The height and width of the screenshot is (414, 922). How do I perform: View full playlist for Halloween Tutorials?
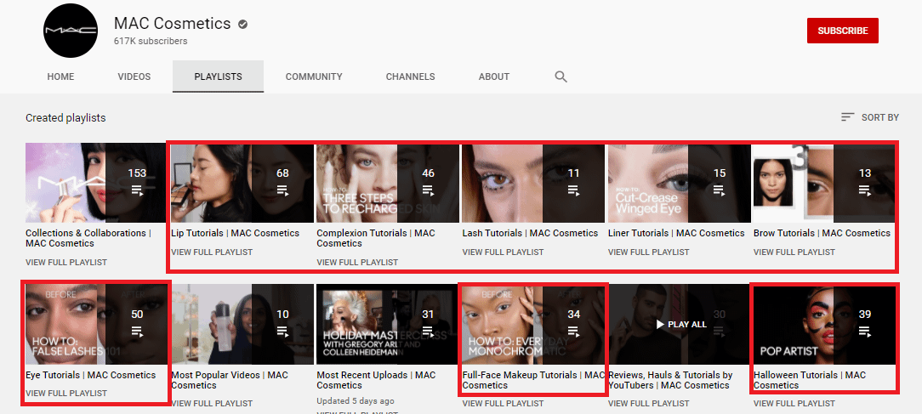point(794,404)
